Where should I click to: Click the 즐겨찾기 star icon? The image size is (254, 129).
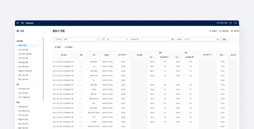(x=210, y=31)
